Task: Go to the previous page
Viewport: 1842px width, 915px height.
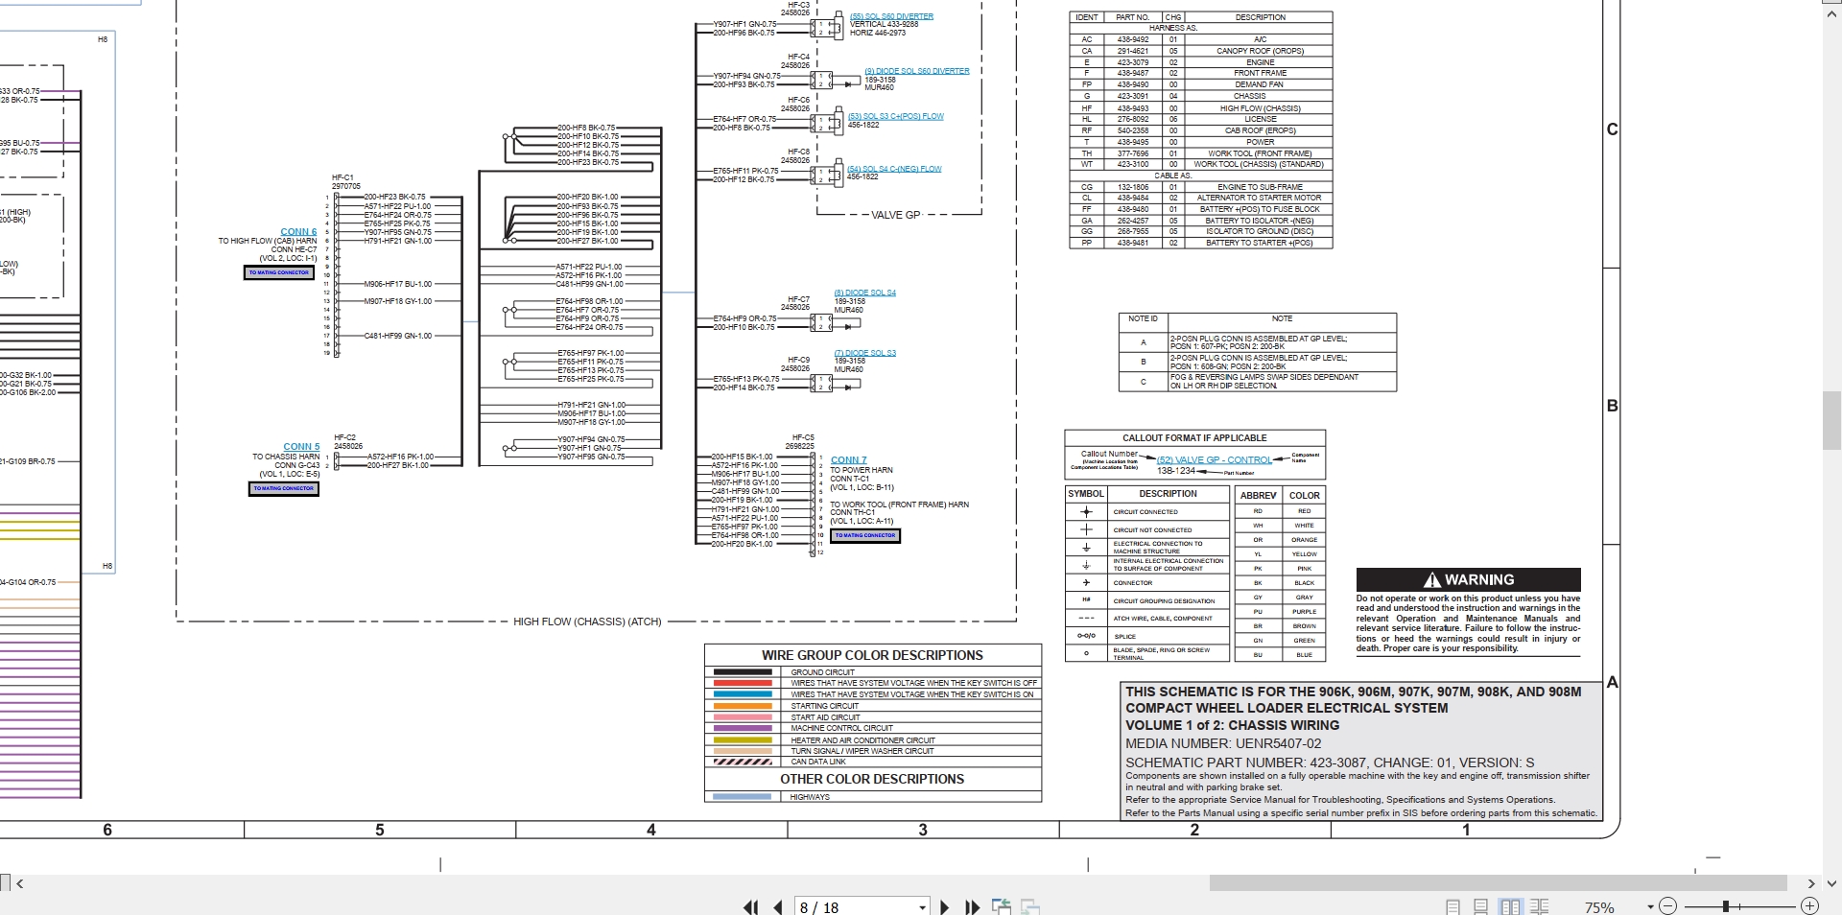Action: coord(777,906)
